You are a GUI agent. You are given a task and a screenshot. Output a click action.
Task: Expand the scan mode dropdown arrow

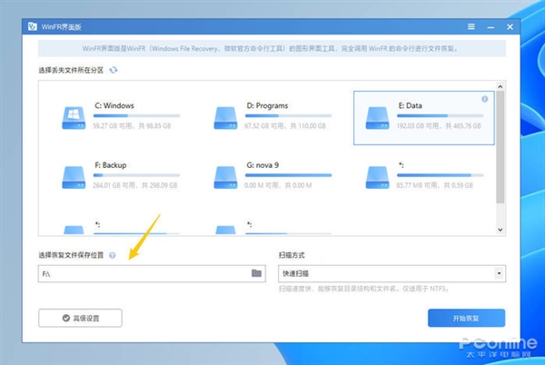[x=499, y=273]
